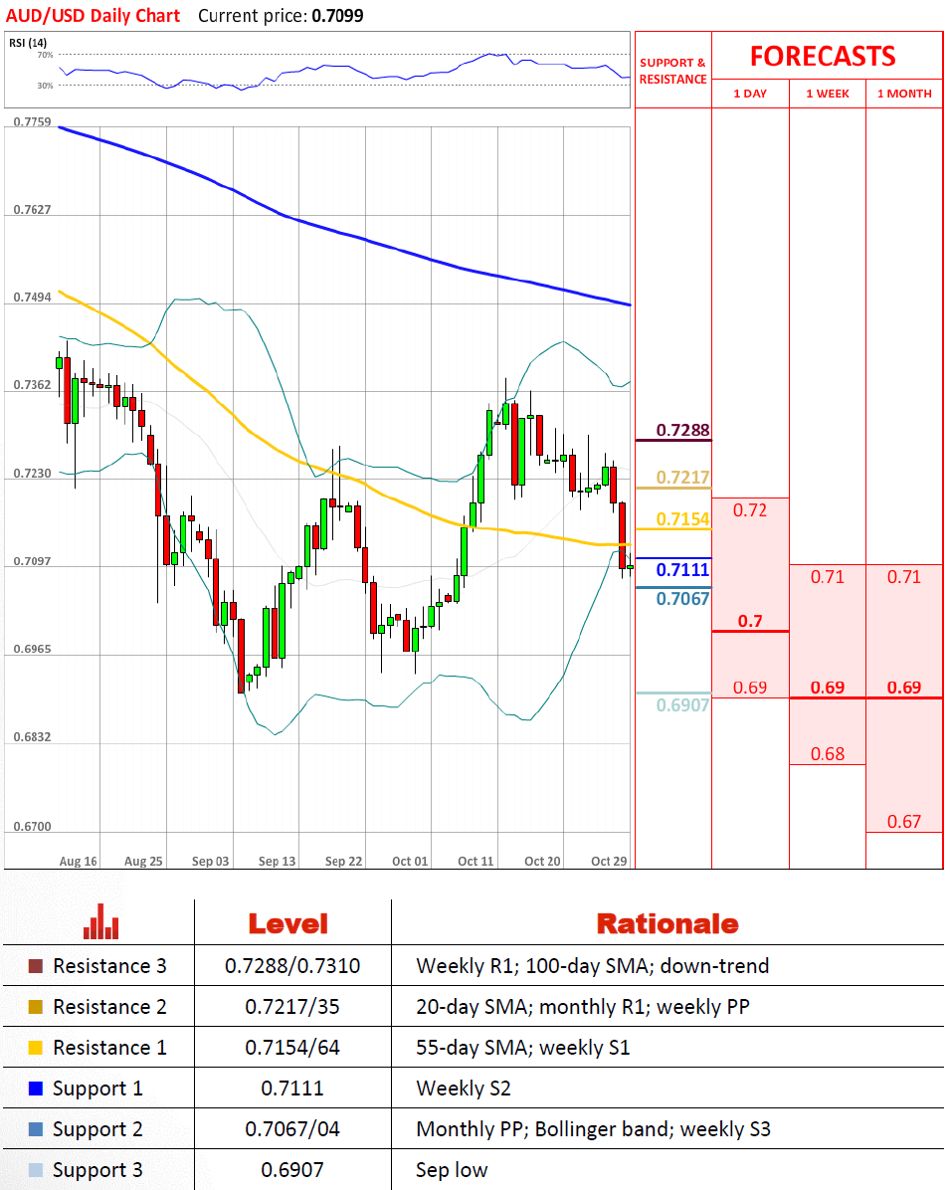Click the '20-day SMA; monthly R1; weekly PP' rationale
Screen dimensions: 951x1190
[x=583, y=1007]
